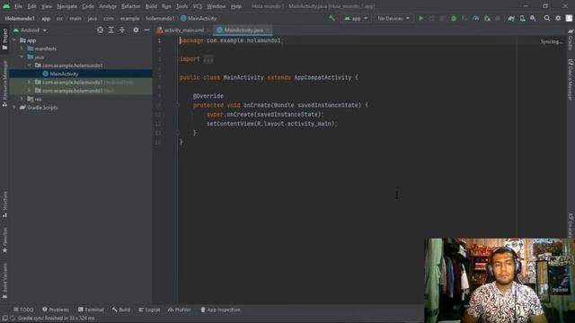Hide the Project panel with minus icon

[147, 30]
